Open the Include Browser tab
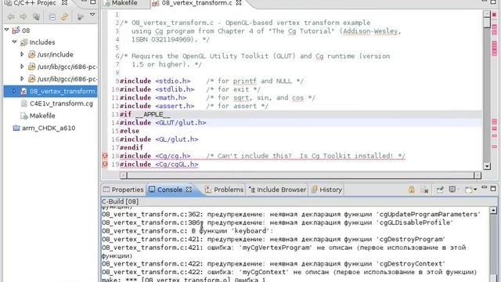Viewport: 501px width, 282px height. click(277, 190)
